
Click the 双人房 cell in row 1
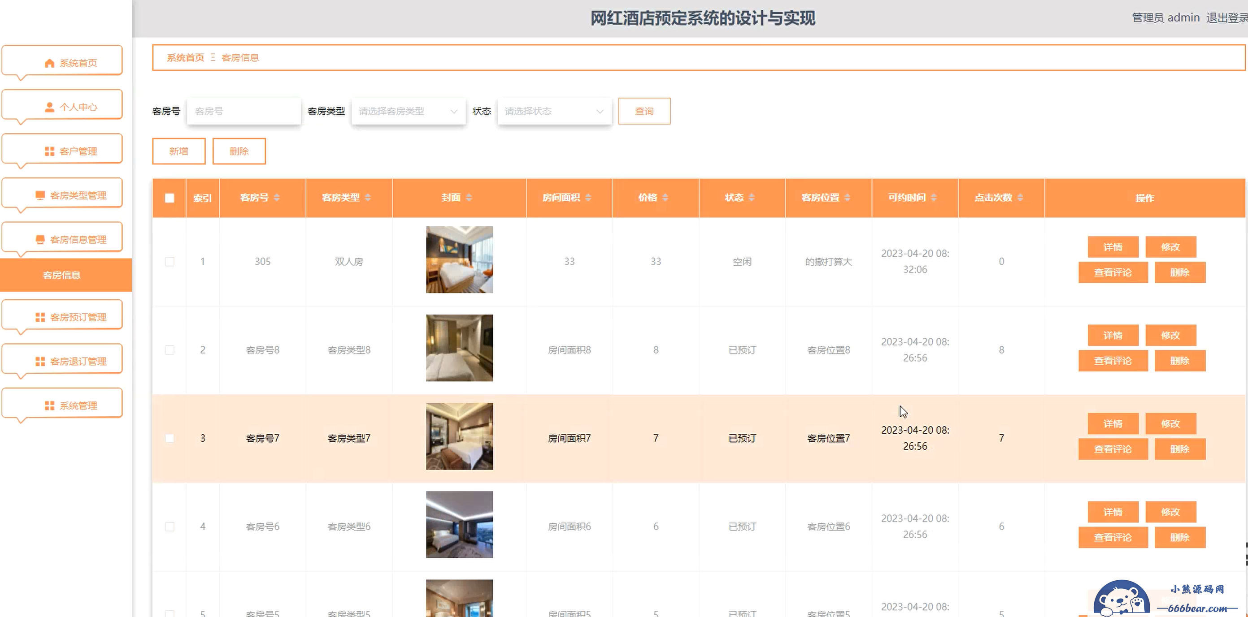(x=349, y=262)
